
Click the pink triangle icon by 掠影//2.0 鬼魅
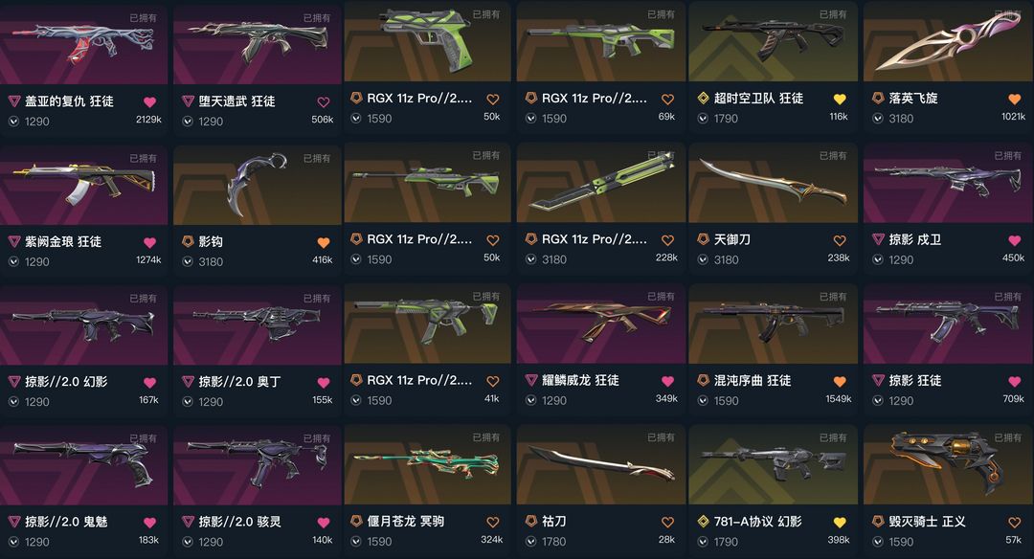pos(13,522)
